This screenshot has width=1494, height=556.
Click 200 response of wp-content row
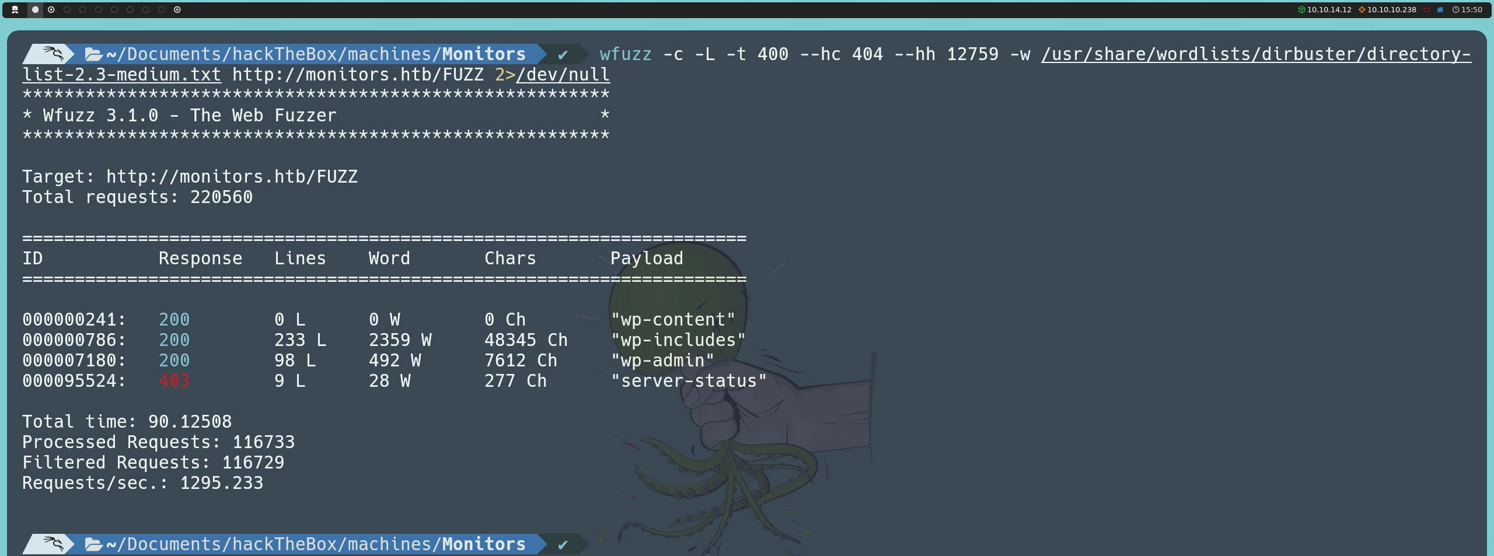(x=174, y=320)
